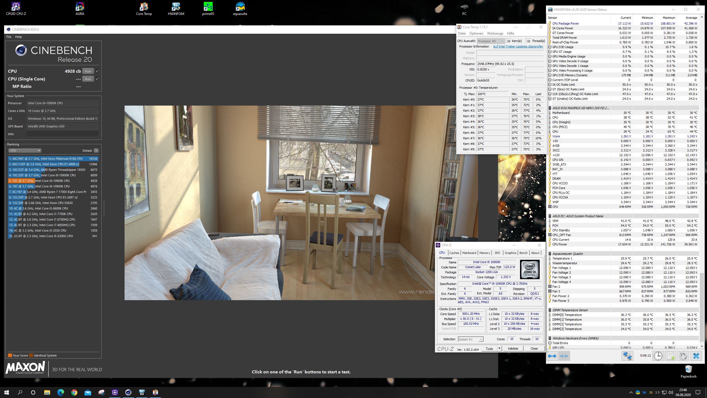
Task: Open Papierkorb recycle bin icon
Action: [x=688, y=371]
